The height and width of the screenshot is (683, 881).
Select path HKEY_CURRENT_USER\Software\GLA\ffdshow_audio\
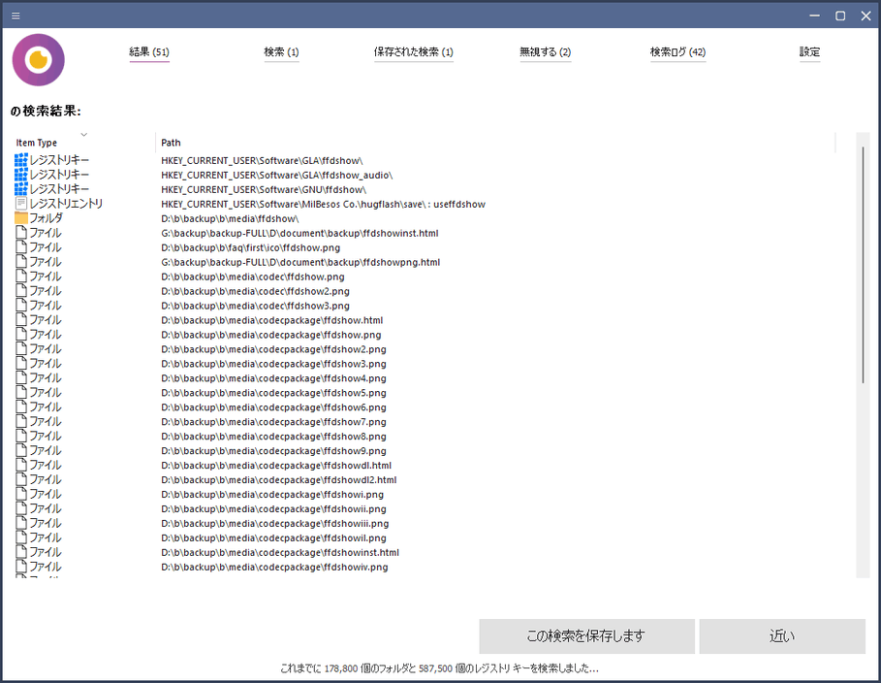277,176
